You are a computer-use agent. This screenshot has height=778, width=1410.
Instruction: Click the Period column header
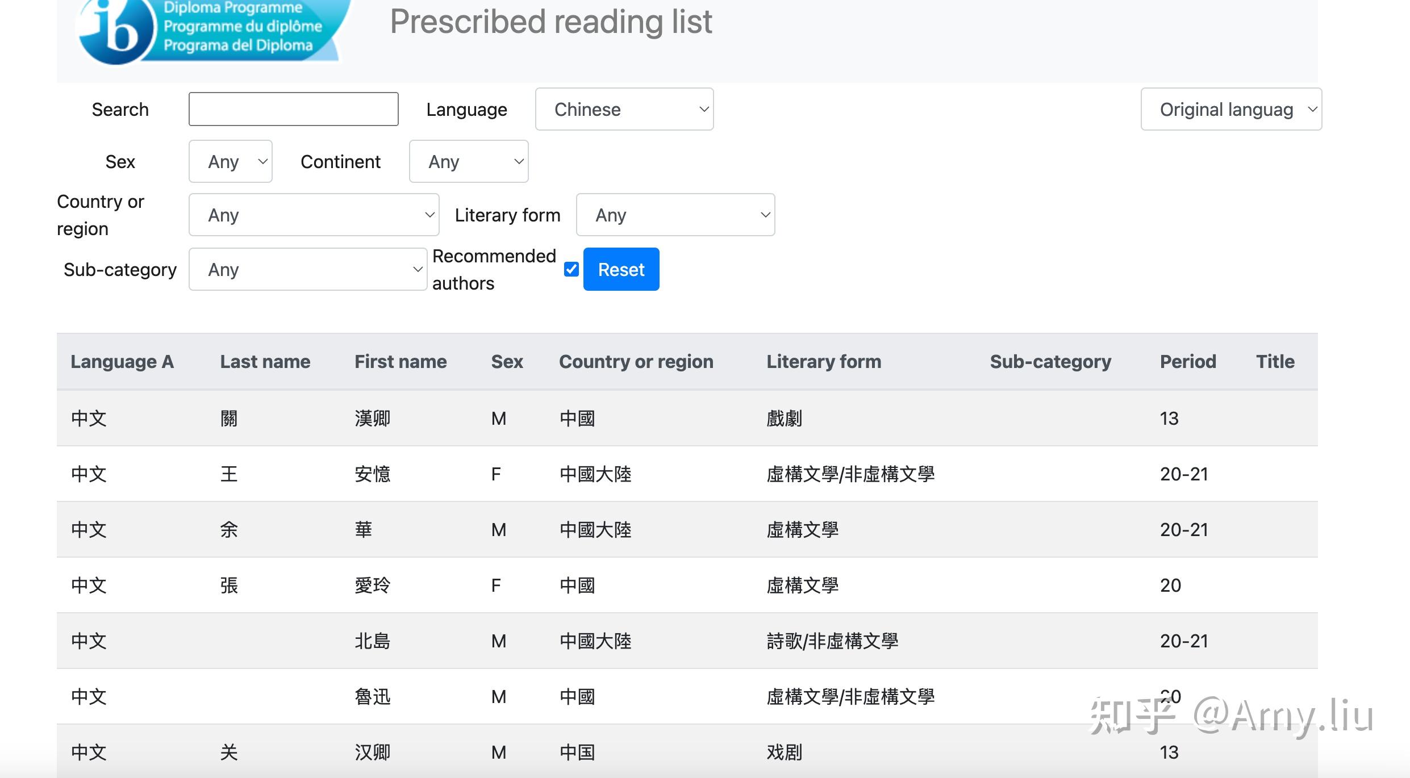pos(1187,361)
